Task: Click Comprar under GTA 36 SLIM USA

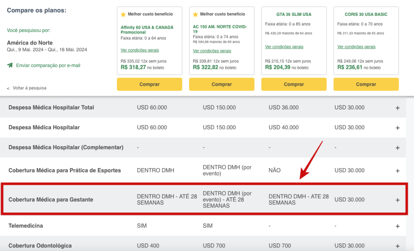Action: [x=294, y=84]
